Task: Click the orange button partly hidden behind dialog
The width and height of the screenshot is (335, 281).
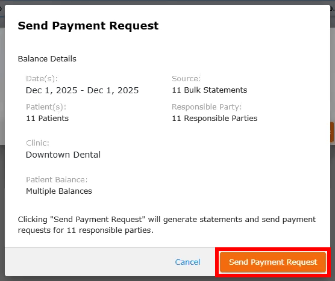Action: [332, 132]
